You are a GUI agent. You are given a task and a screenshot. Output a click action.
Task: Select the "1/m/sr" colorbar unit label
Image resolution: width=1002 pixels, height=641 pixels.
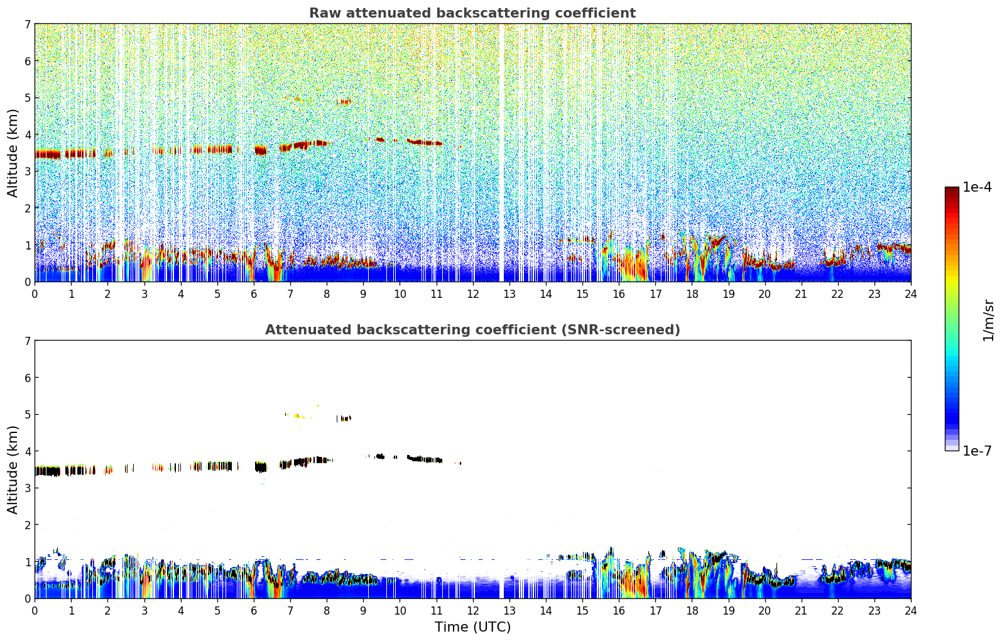988,320
